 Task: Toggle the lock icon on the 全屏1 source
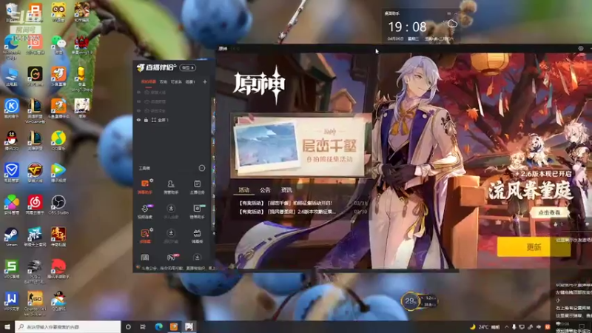point(146,120)
